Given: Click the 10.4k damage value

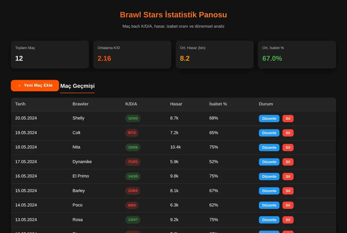Looking at the screenshot, I should click(x=176, y=147).
